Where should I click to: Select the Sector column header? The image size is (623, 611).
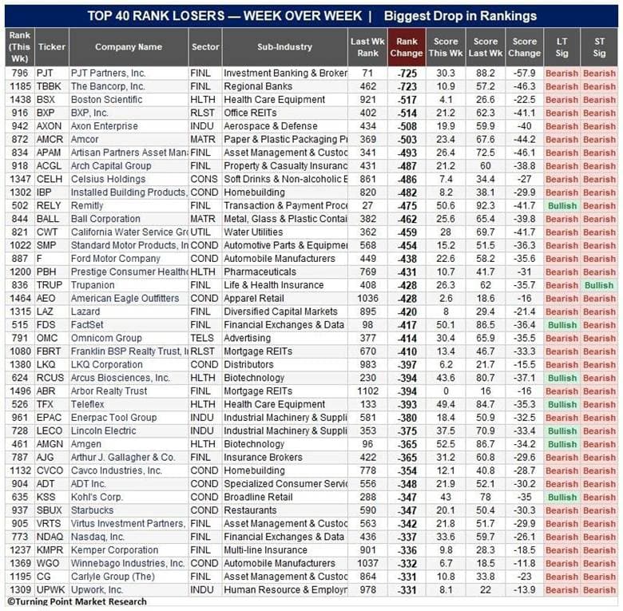click(205, 47)
